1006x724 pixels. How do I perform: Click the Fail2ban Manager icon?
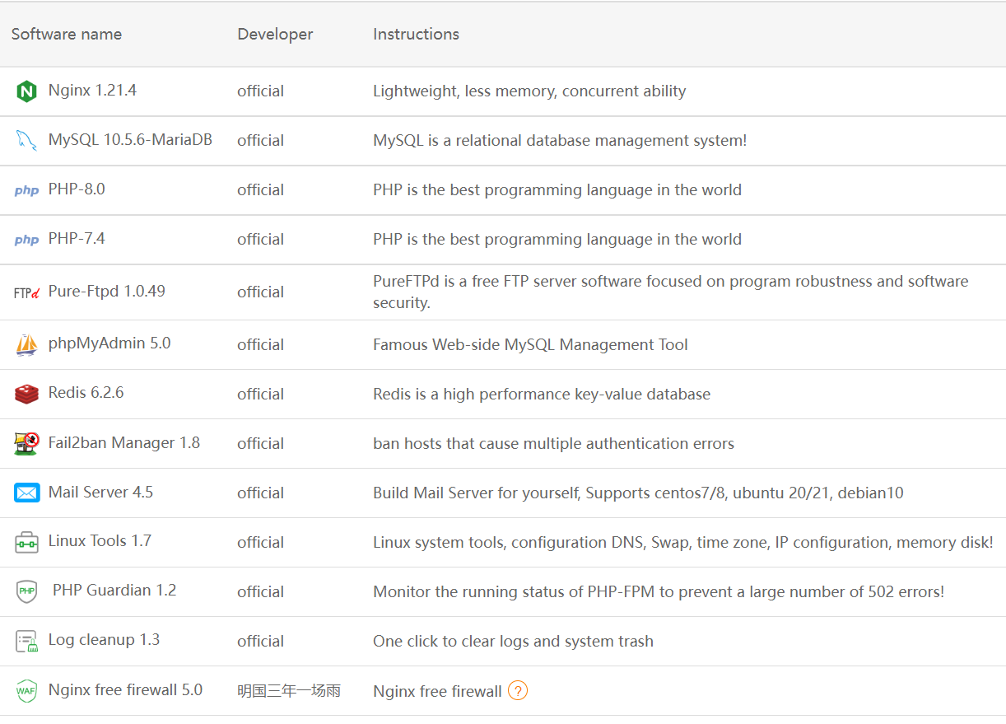point(26,443)
